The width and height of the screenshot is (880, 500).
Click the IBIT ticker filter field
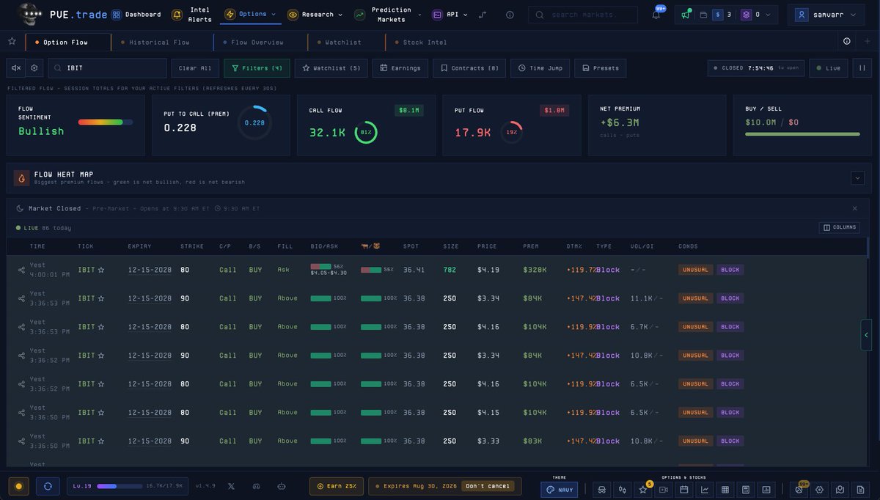click(108, 68)
